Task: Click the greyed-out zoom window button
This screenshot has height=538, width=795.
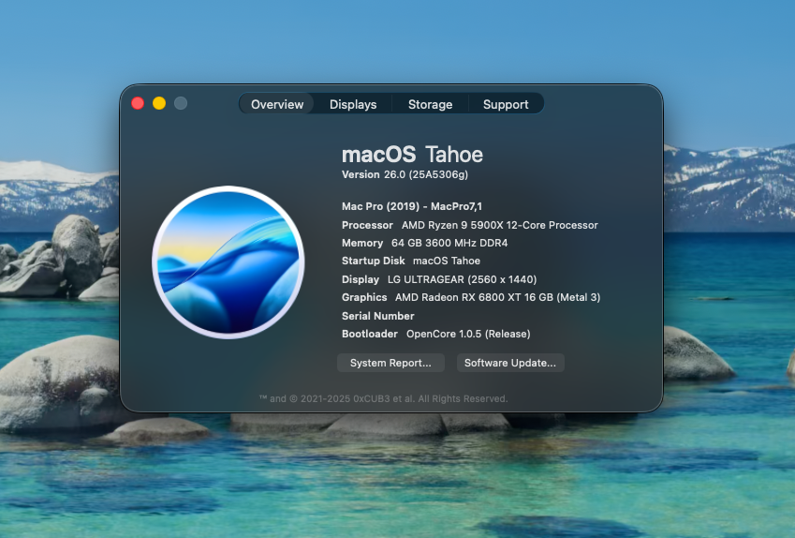Action: pos(181,103)
